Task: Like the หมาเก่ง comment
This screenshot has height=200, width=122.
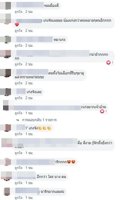Action: pos(19,46)
